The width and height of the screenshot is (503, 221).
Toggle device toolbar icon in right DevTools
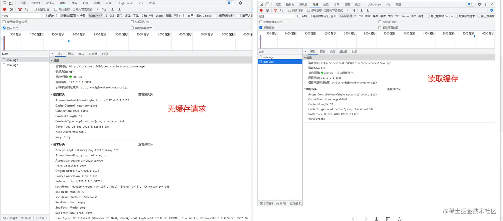point(267,4)
